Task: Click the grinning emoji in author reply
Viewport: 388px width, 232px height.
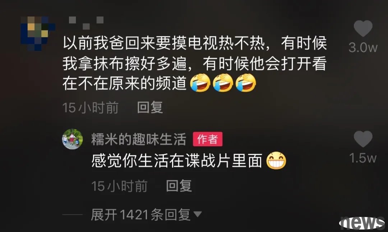Action: tap(276, 160)
